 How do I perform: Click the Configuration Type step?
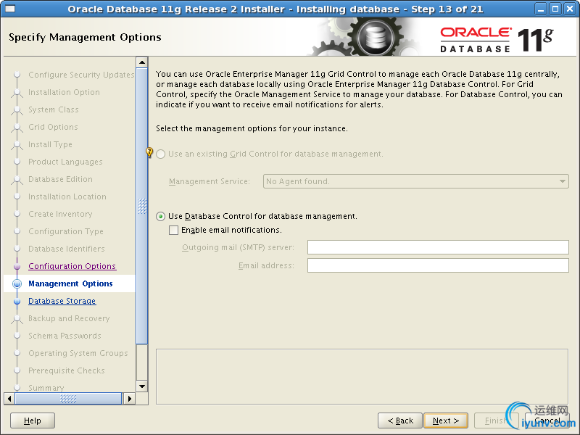(65, 231)
